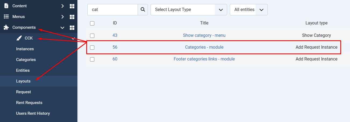Open the Components dashboard grid icon

[x=72, y=27]
